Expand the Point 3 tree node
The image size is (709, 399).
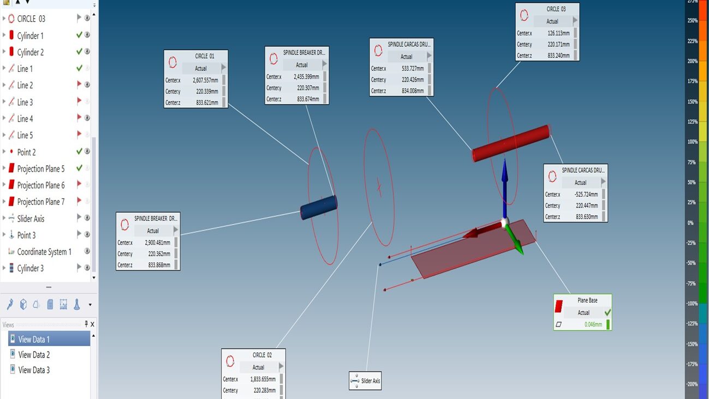4,235
